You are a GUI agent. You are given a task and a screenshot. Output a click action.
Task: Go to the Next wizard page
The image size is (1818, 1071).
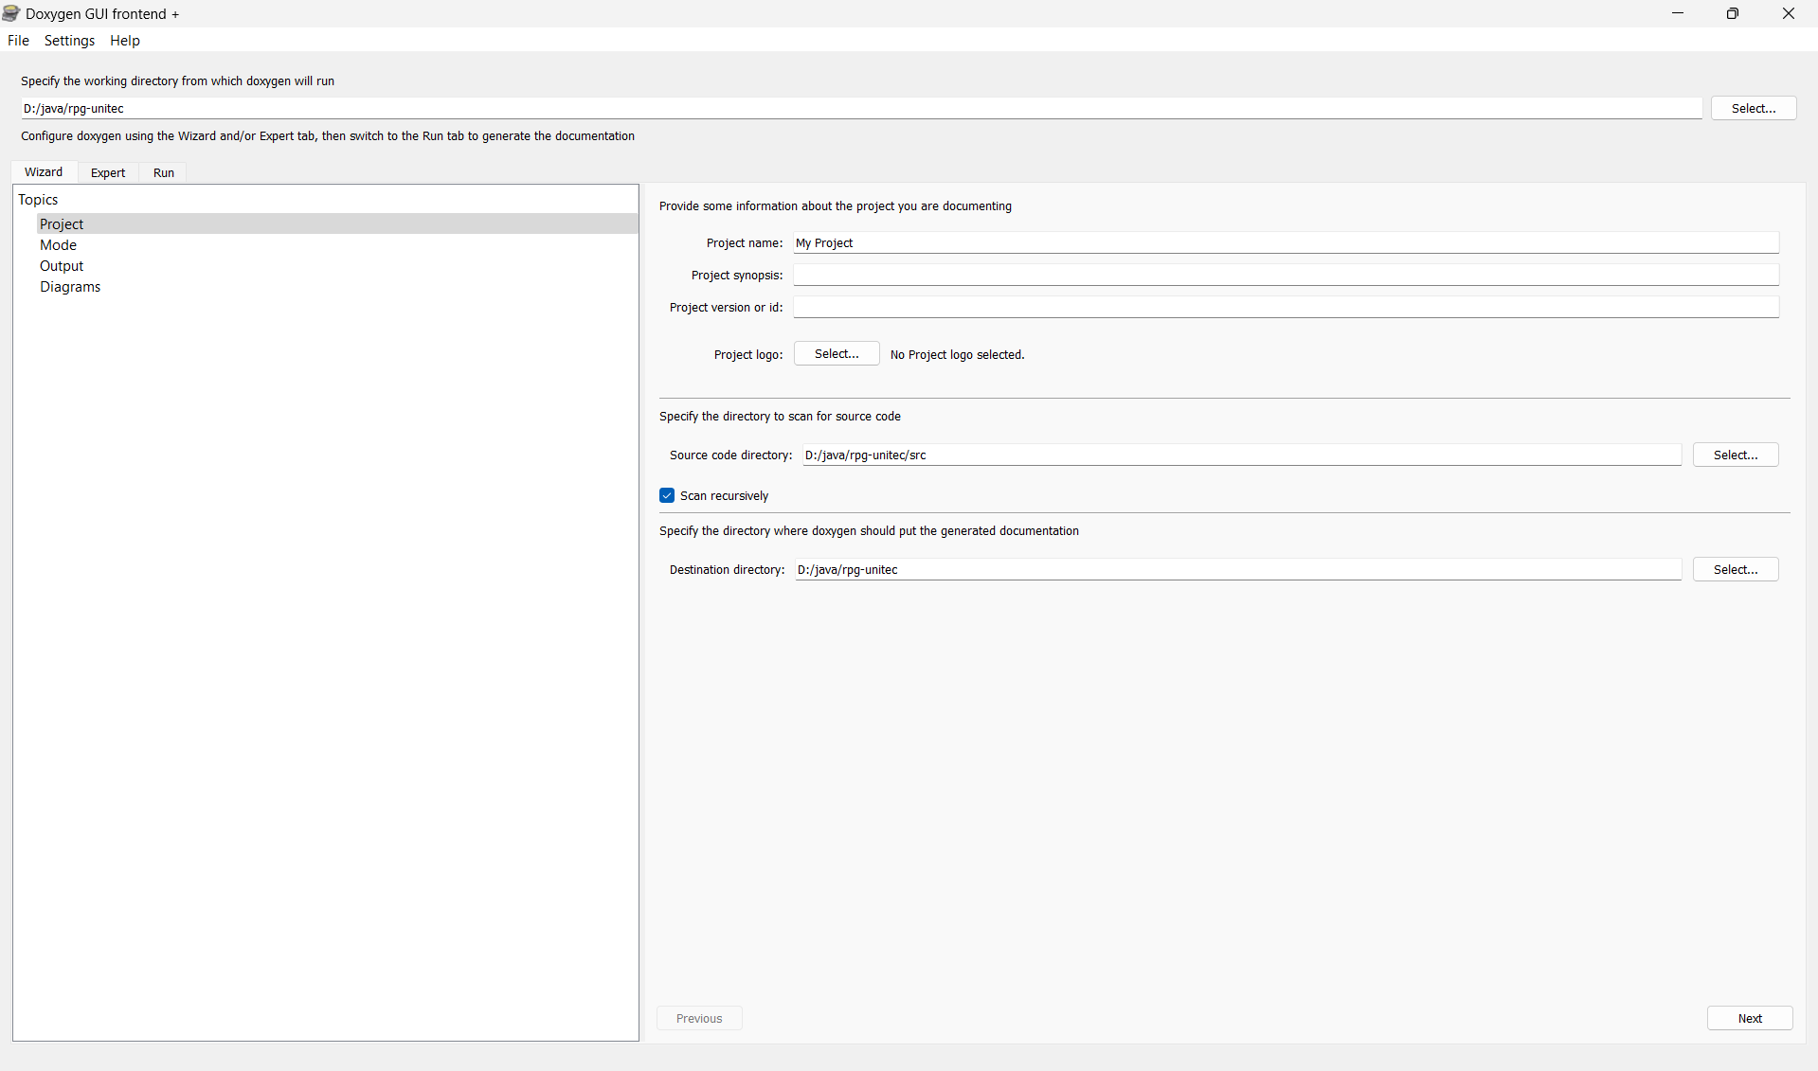[x=1750, y=1018]
